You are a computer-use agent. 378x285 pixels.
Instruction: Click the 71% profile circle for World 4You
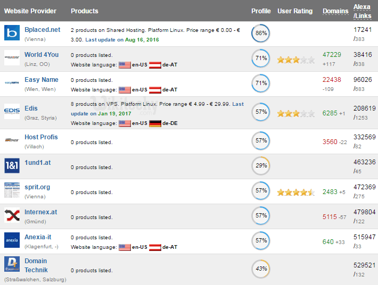261,58
